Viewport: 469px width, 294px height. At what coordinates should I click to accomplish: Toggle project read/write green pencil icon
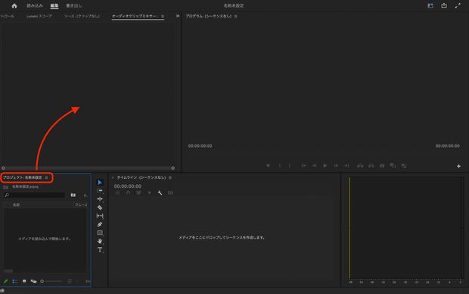[x=5, y=281]
